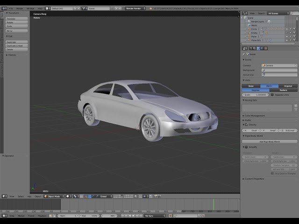Select the translate manipulator arrow icon
Image resolution: width=299 pixels, height=224 pixels.
coord(90,196)
